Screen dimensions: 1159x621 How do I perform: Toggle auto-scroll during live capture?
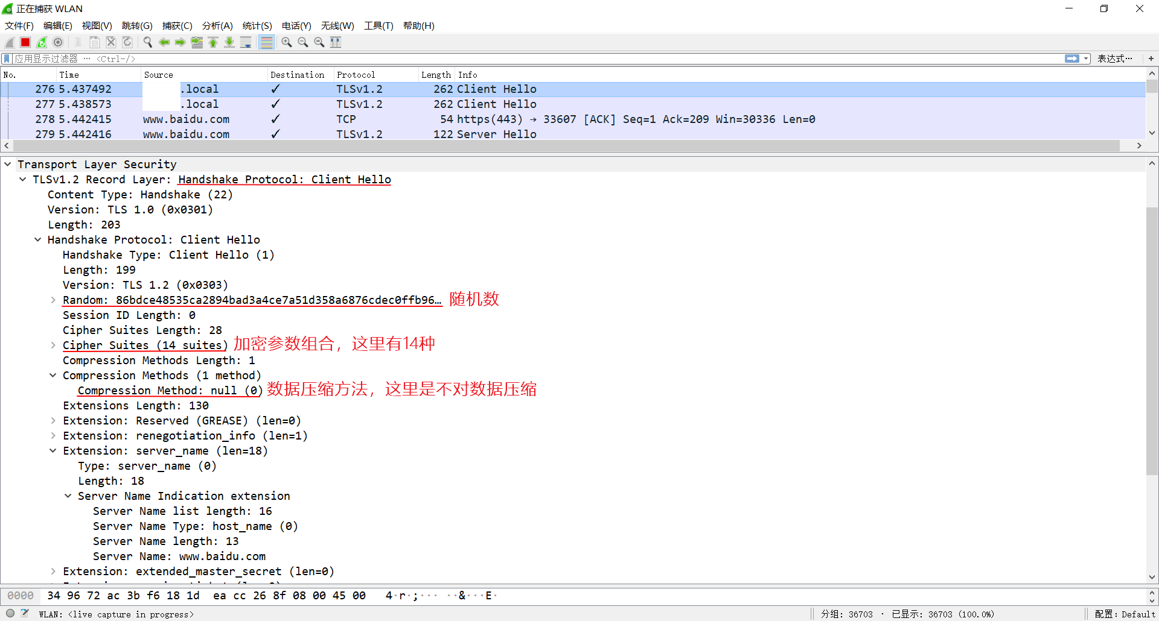coord(246,42)
